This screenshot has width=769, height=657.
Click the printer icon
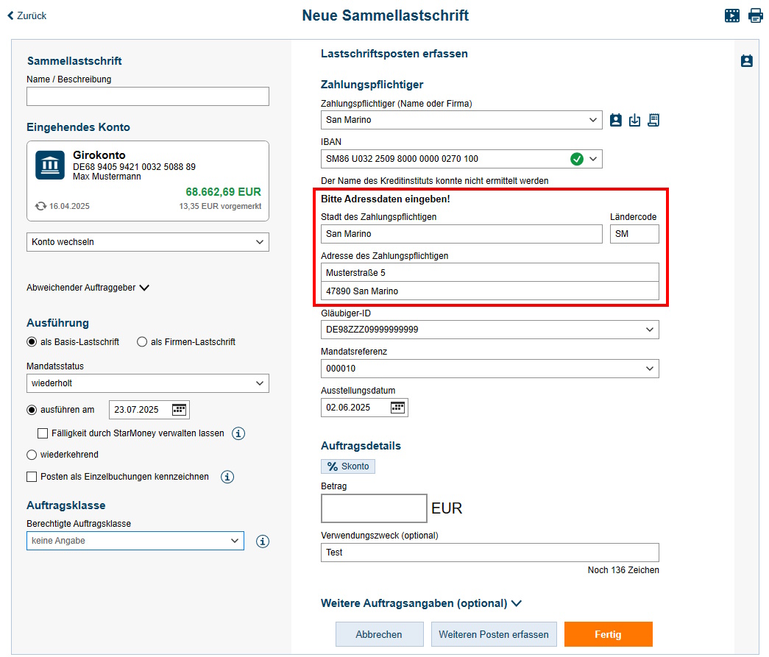[x=756, y=15]
